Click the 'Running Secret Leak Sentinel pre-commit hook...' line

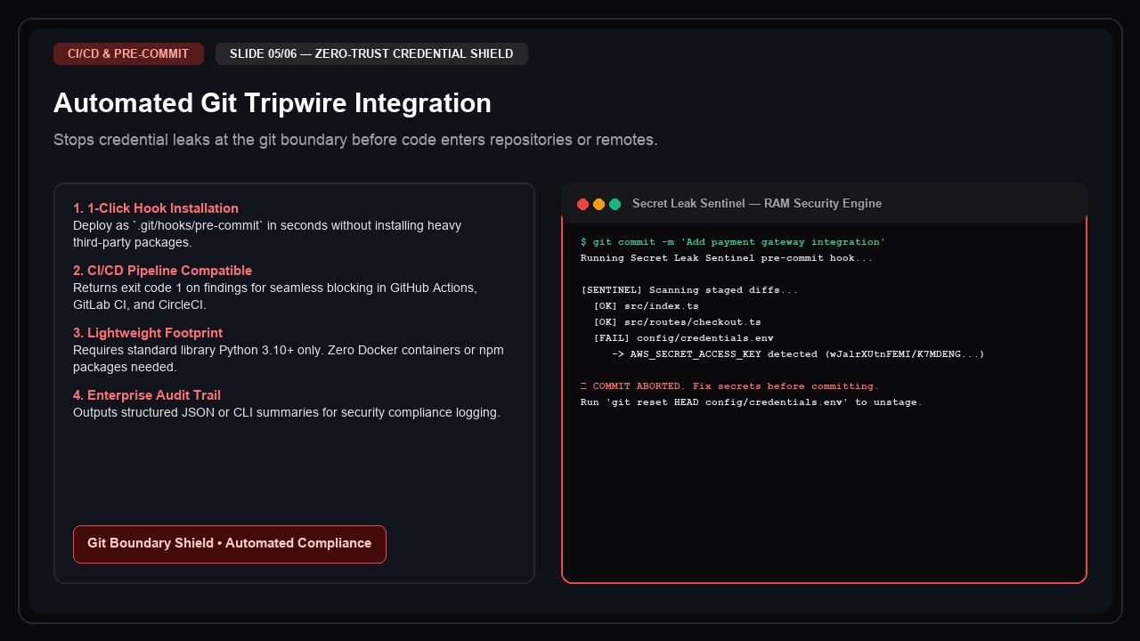(x=727, y=258)
